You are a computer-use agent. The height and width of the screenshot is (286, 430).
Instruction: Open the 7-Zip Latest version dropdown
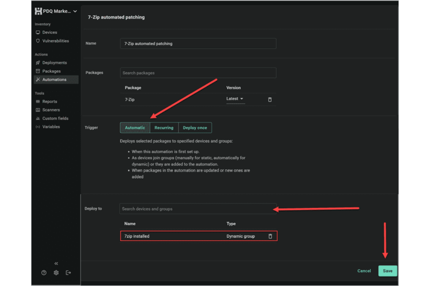[235, 99]
